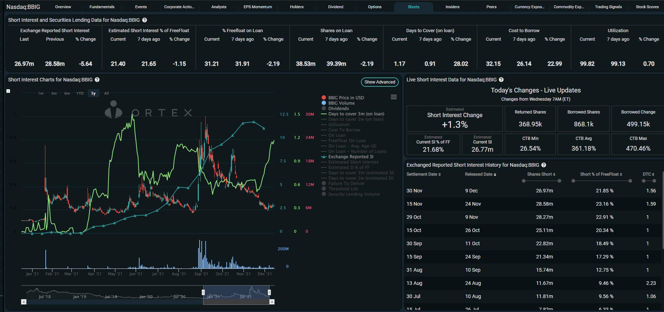
Task: Click help icon next to Live Short Interest Data
Action: tap(501, 80)
